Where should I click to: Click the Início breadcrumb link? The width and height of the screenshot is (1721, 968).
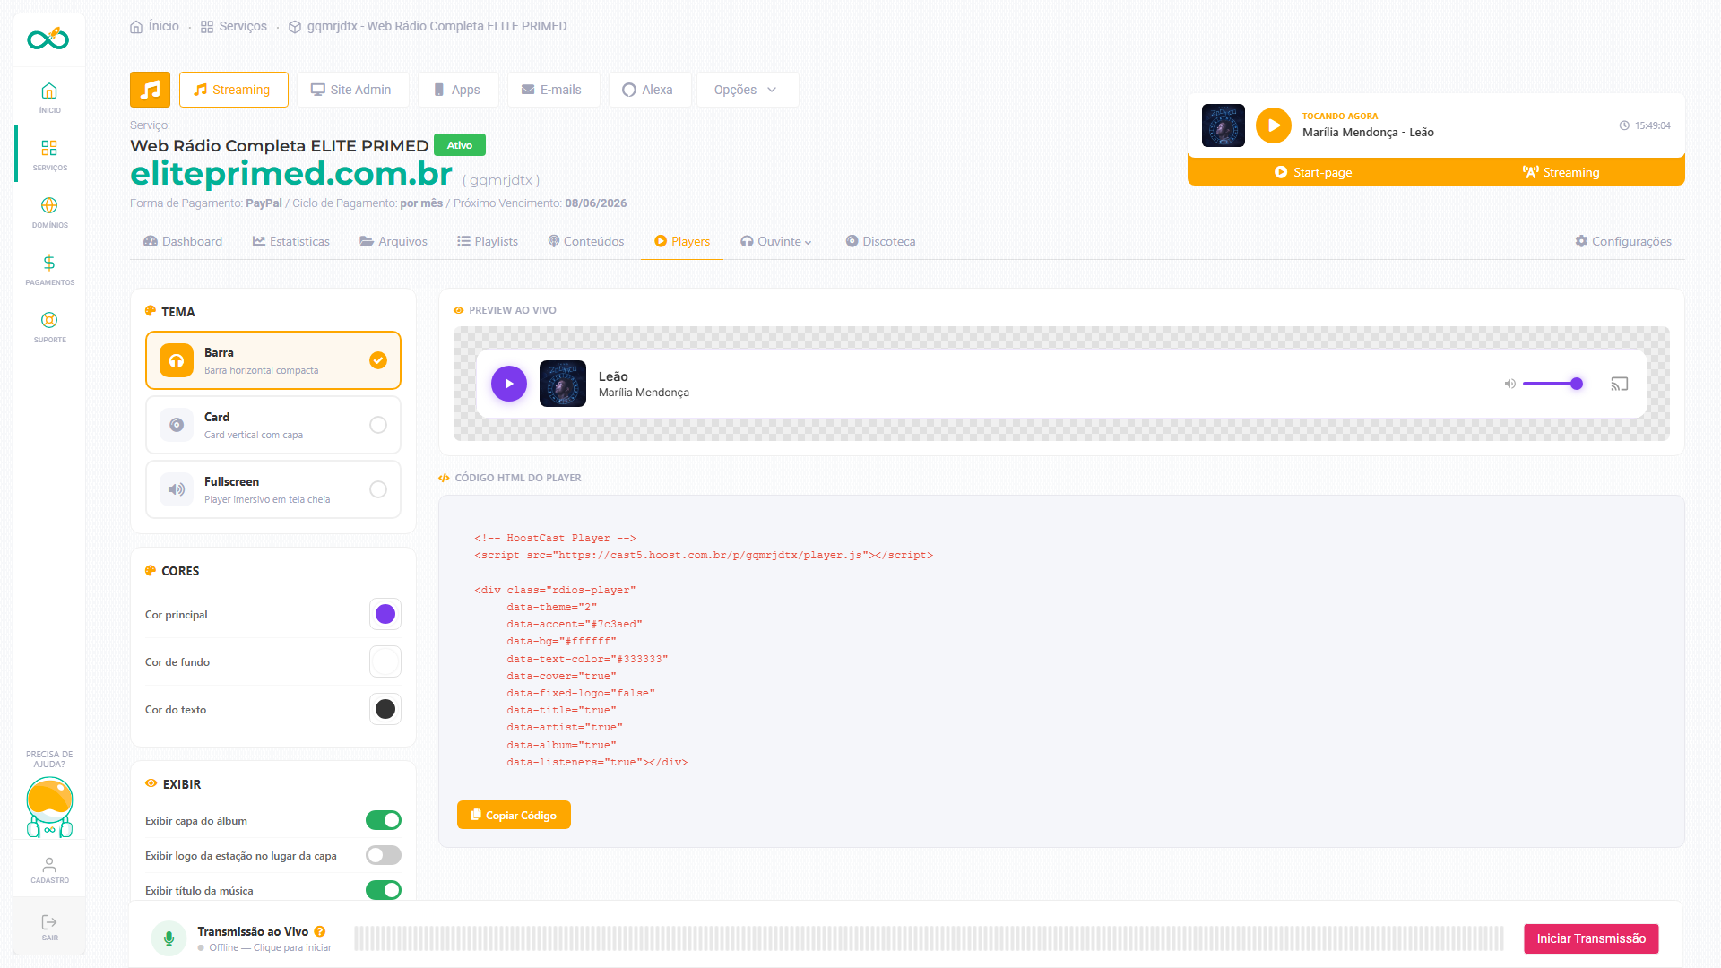pyautogui.click(x=164, y=26)
